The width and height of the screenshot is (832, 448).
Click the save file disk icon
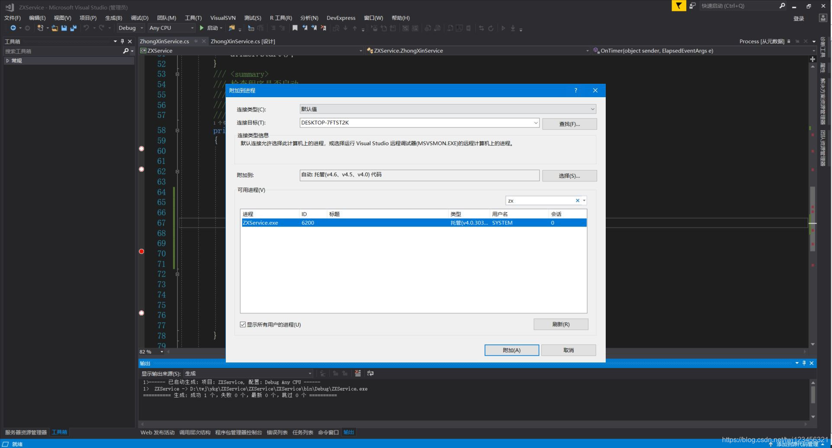64,28
